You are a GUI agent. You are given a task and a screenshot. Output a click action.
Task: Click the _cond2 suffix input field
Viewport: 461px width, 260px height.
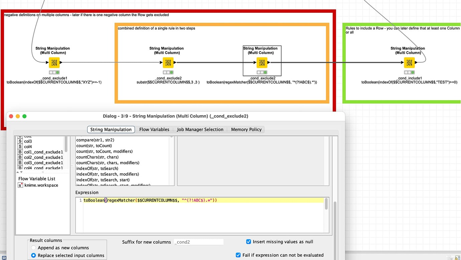tap(199, 242)
